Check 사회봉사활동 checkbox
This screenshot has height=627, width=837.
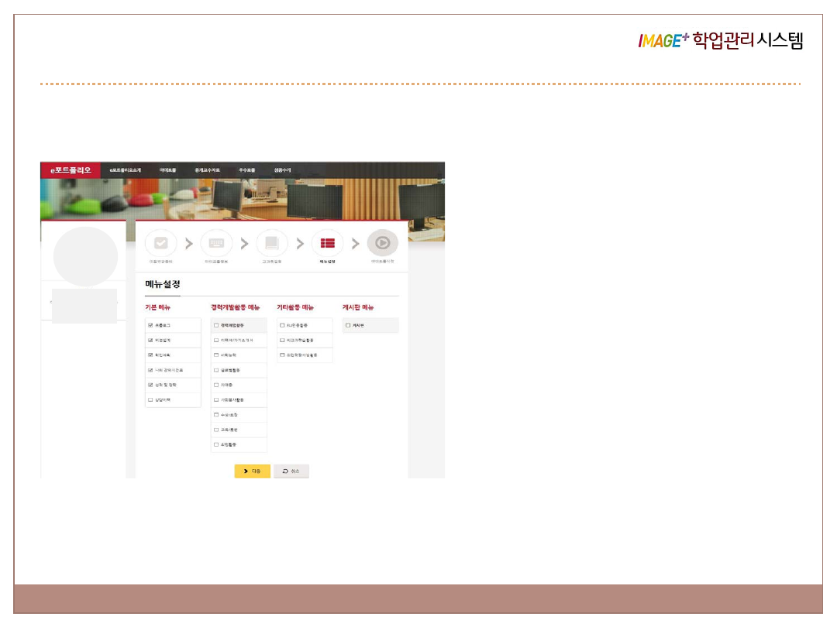pyautogui.click(x=216, y=400)
